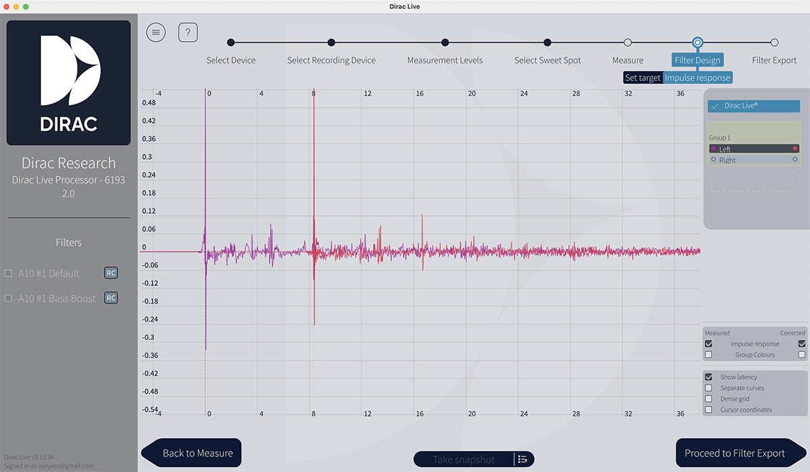Enable the A10 #1 Default filter checkbox
This screenshot has width=810, height=472.
click(x=9, y=273)
